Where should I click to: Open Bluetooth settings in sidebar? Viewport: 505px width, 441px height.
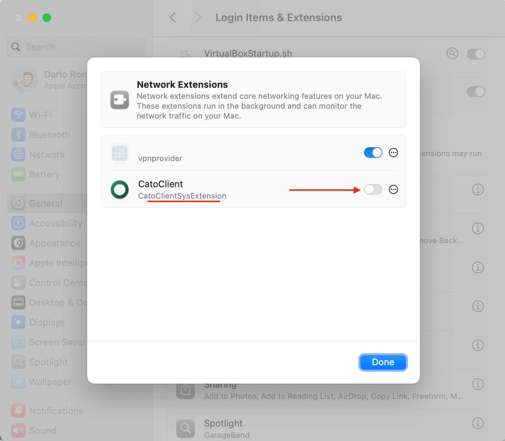click(x=47, y=134)
